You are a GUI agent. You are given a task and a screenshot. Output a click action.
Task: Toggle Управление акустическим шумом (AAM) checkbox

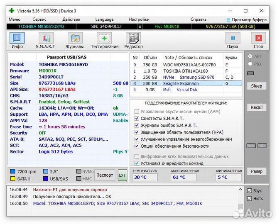(137, 112)
